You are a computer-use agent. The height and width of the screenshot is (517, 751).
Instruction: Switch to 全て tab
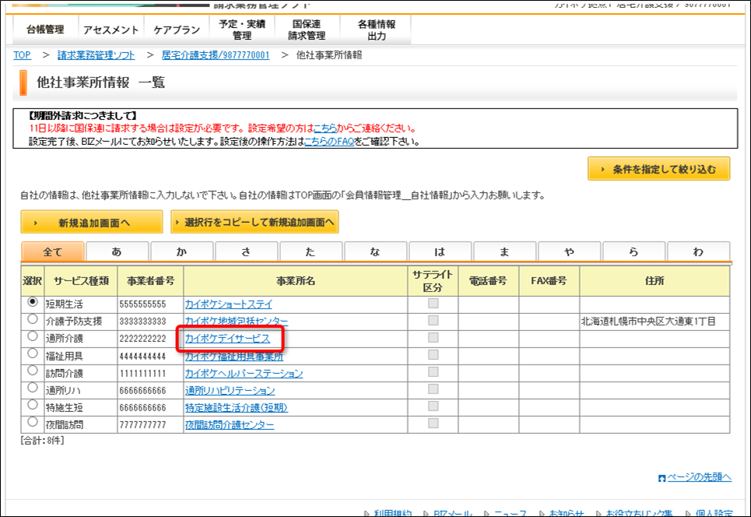pos(53,252)
